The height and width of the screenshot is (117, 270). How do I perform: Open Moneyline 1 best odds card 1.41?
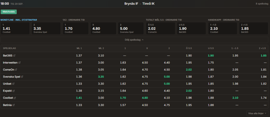(15, 28)
